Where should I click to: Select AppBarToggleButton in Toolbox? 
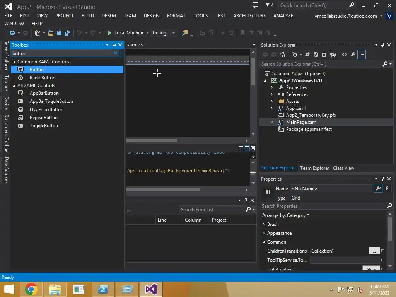pos(67,101)
